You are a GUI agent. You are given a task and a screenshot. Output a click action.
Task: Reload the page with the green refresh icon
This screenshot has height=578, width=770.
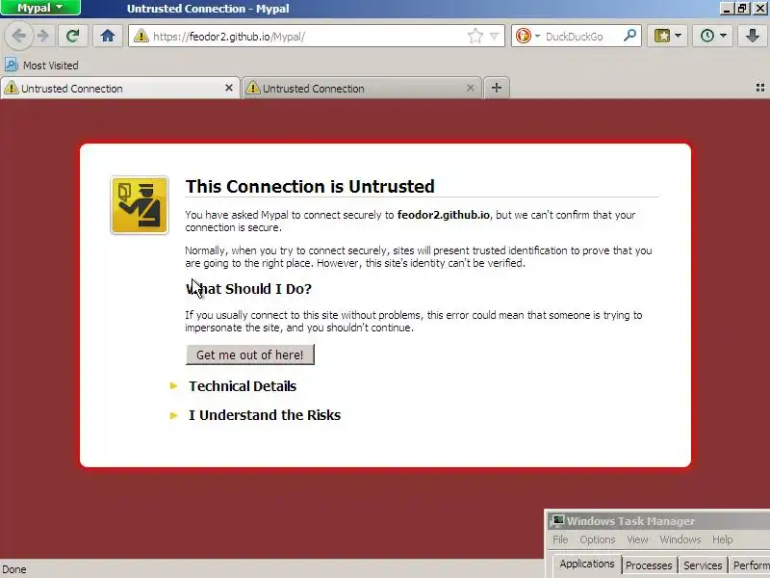click(73, 36)
